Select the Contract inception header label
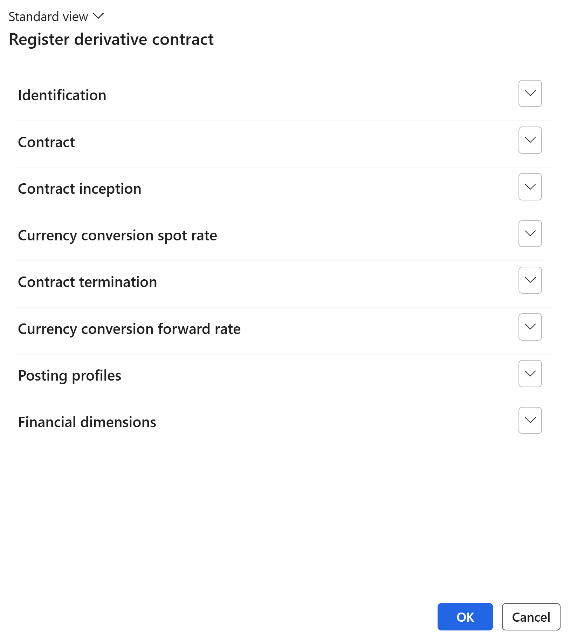 point(80,189)
